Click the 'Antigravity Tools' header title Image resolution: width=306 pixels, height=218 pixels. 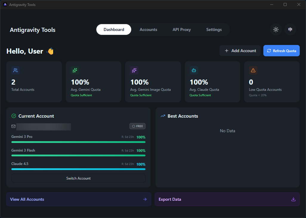tap(33, 30)
